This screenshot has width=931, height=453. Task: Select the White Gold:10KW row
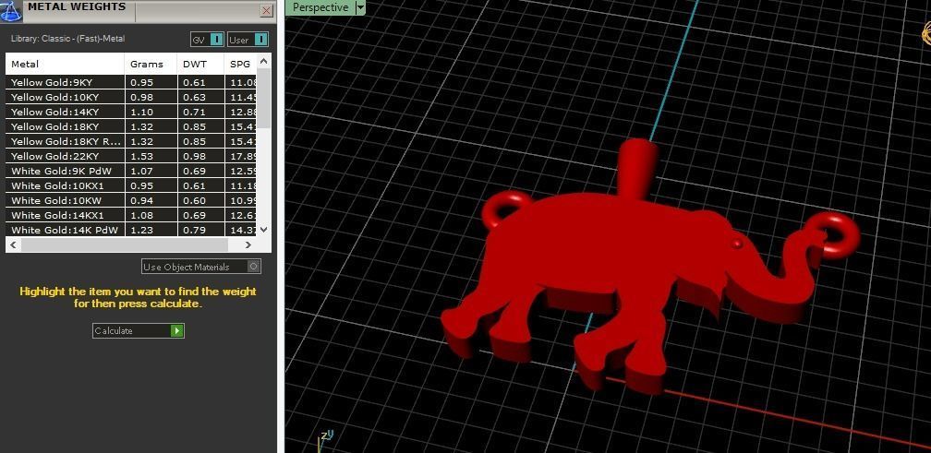tap(132, 201)
